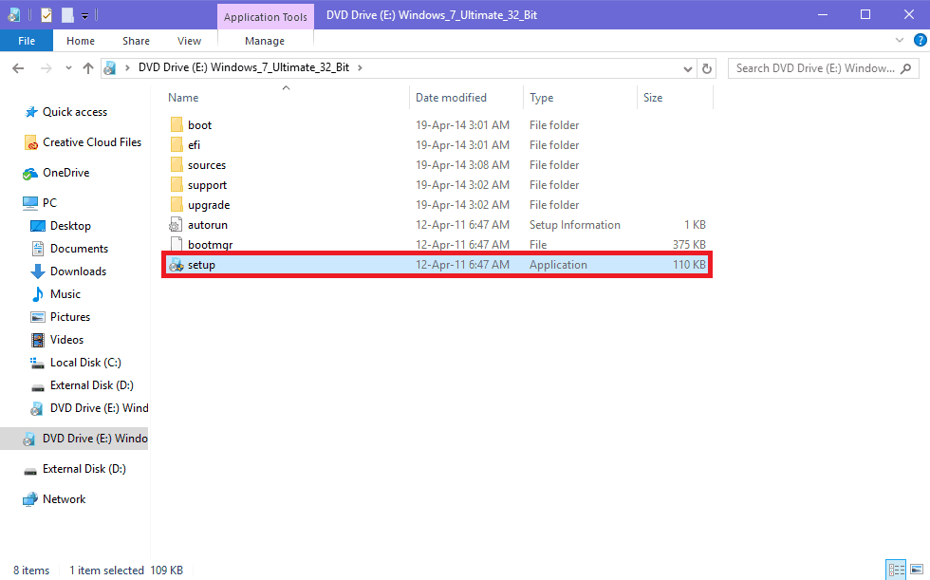Click the breadcrumb chevron after the drive name
The width and height of the screenshot is (930, 580).
pyautogui.click(x=360, y=67)
